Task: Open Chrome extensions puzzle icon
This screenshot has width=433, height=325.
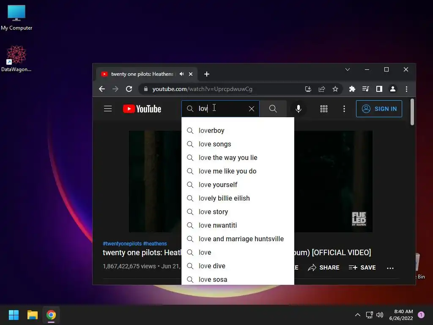Action: click(352, 89)
